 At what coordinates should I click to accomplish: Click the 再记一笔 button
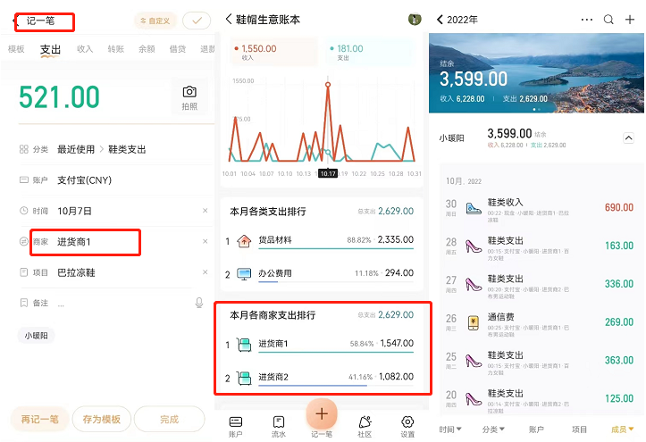[38, 418]
